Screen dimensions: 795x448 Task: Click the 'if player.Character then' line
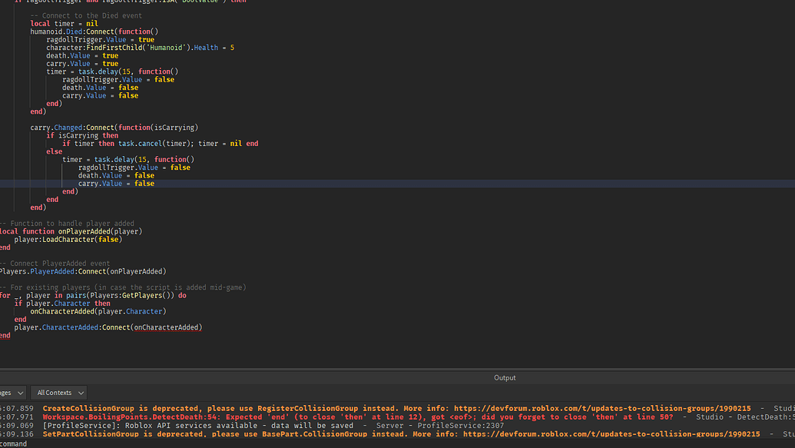pos(62,304)
